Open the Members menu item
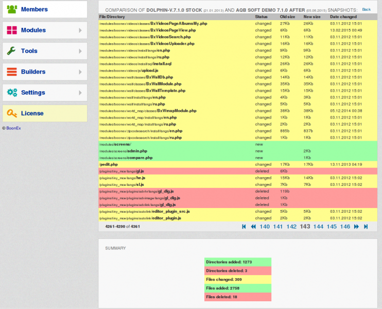This screenshot has height=309, width=382. 34,9
